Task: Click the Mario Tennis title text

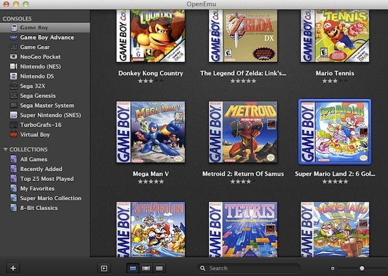Action: coord(335,73)
